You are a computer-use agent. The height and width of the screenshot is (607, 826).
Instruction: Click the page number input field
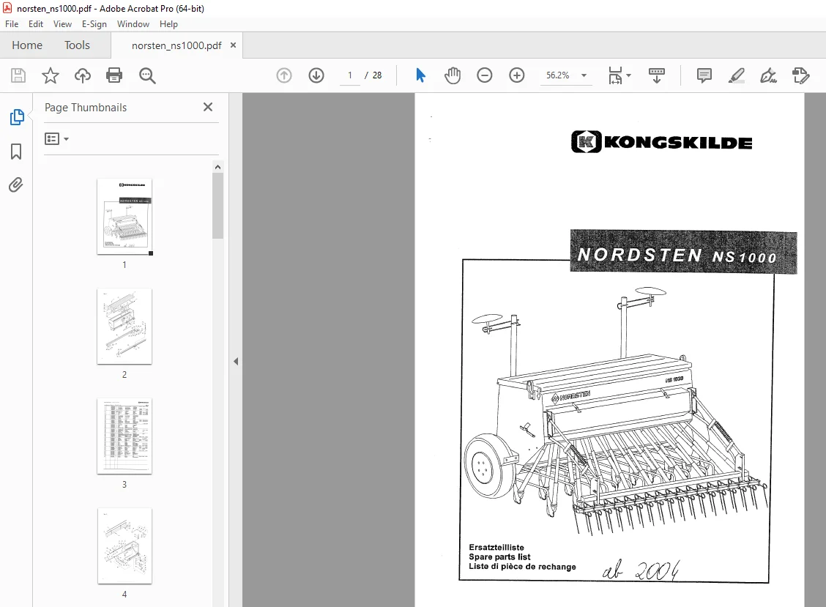tap(350, 75)
